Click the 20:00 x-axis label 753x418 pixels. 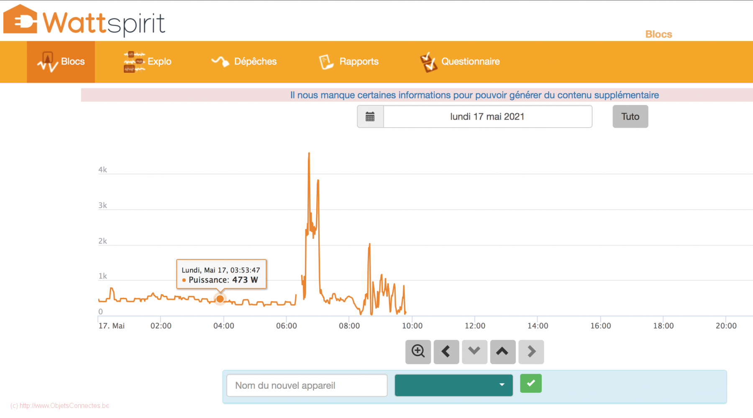tap(726, 326)
